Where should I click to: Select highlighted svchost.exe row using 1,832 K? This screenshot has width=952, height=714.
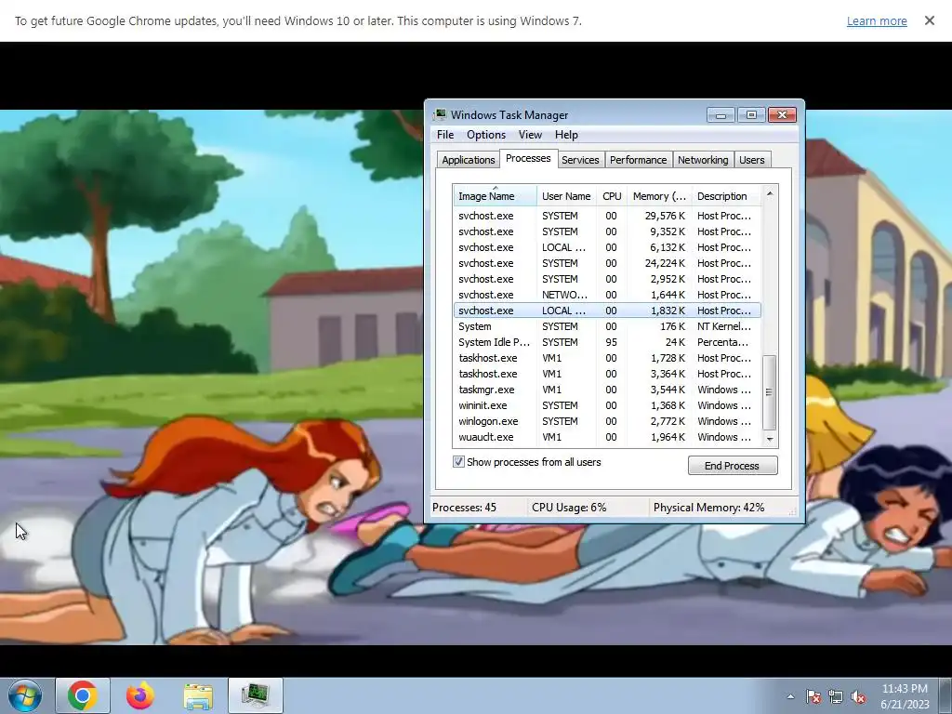tap(607, 311)
